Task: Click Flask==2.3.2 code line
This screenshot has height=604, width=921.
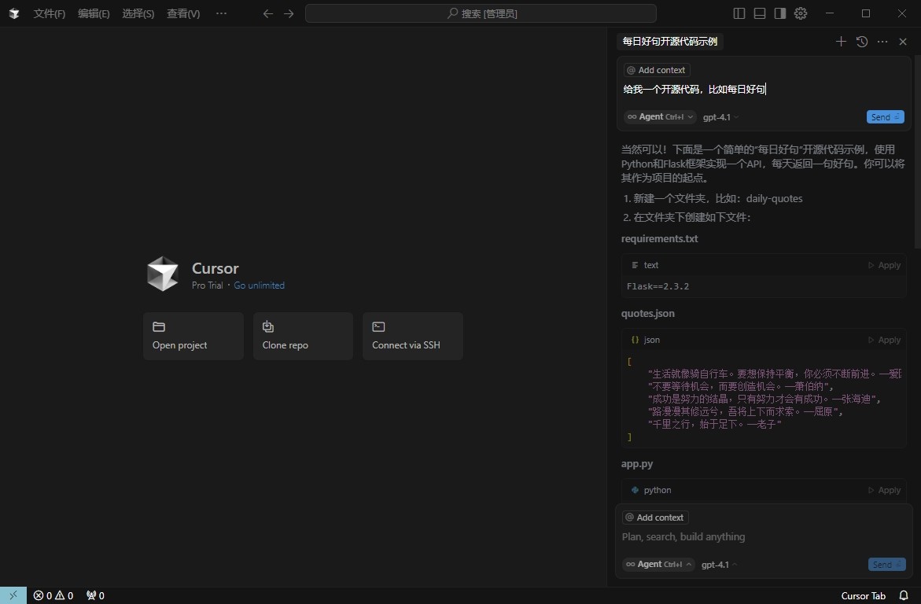Action: tap(658, 286)
